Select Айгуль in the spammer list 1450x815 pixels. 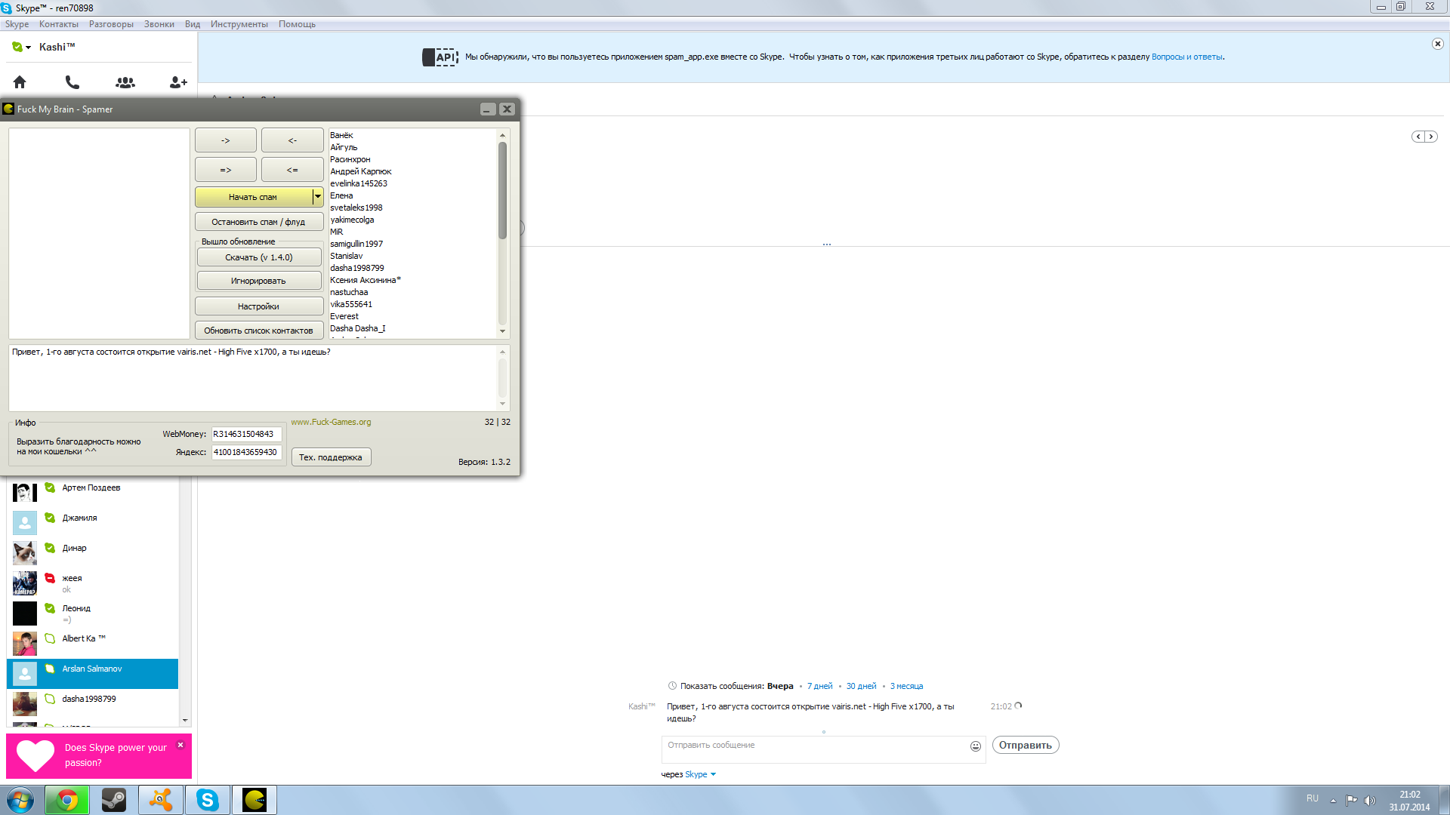pyautogui.click(x=344, y=147)
